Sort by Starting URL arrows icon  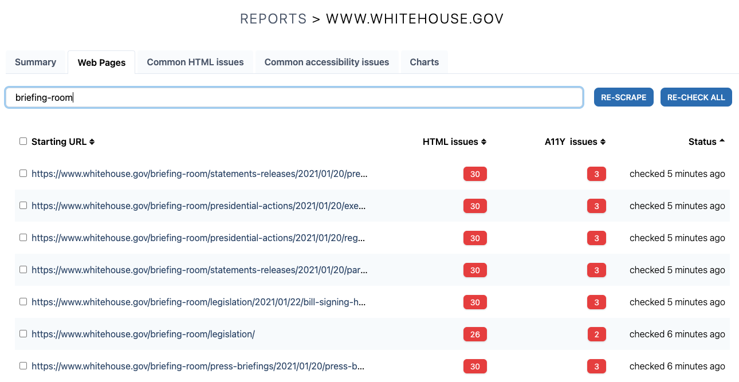(x=92, y=142)
